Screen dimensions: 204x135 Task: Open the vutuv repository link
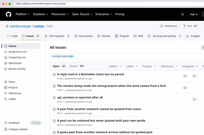39,26
